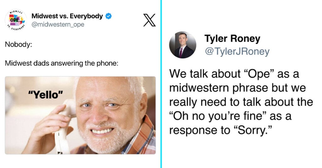Click the blue verified checkmark badge
The height and width of the screenshot is (168, 322).
(x=108, y=16)
